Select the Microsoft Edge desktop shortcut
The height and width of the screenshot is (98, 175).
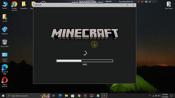pos(5,69)
